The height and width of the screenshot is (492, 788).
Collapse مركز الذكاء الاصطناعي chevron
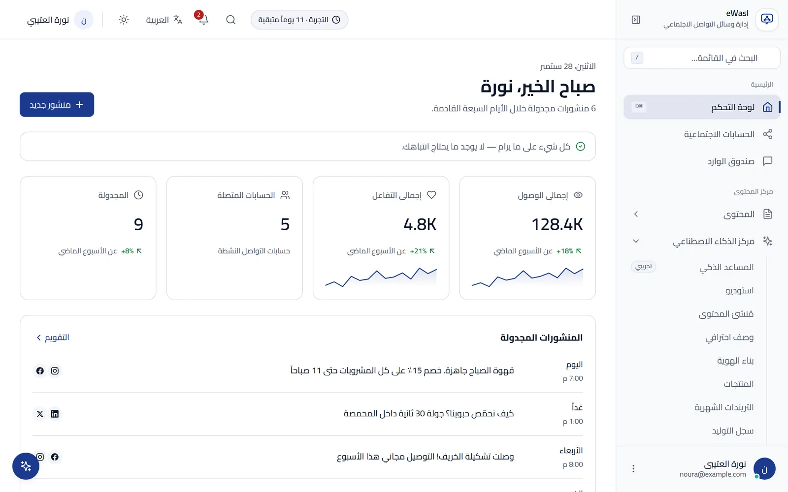636,241
